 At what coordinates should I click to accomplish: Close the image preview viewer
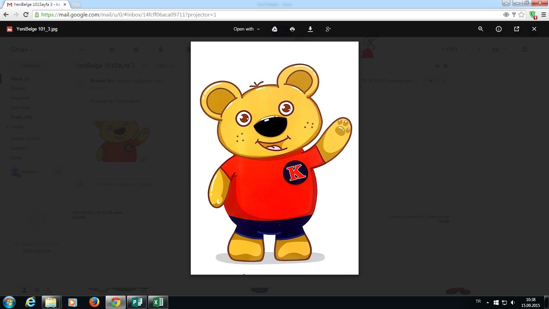(534, 29)
